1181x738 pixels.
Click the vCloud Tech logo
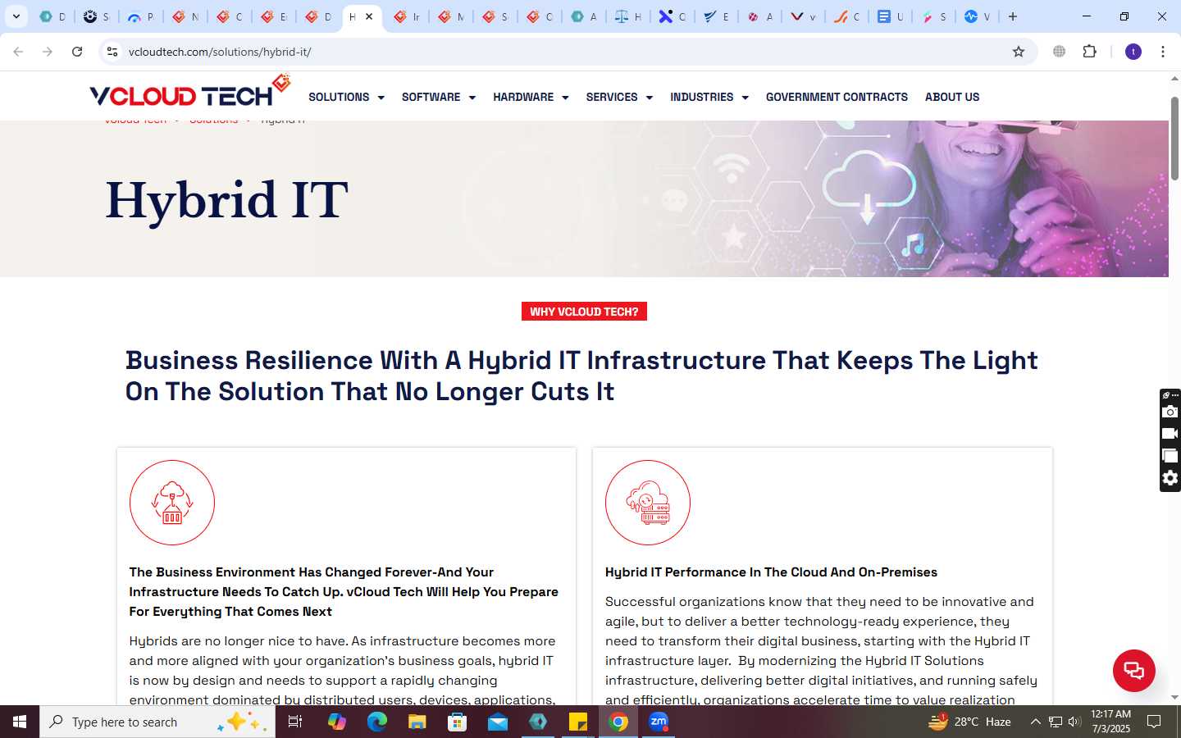point(190,92)
